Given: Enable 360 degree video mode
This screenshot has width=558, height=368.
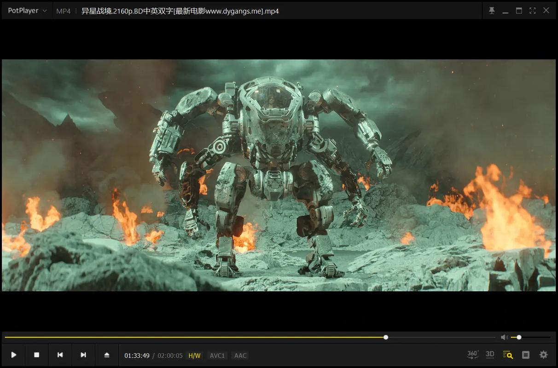Looking at the screenshot, I should coord(473,354).
